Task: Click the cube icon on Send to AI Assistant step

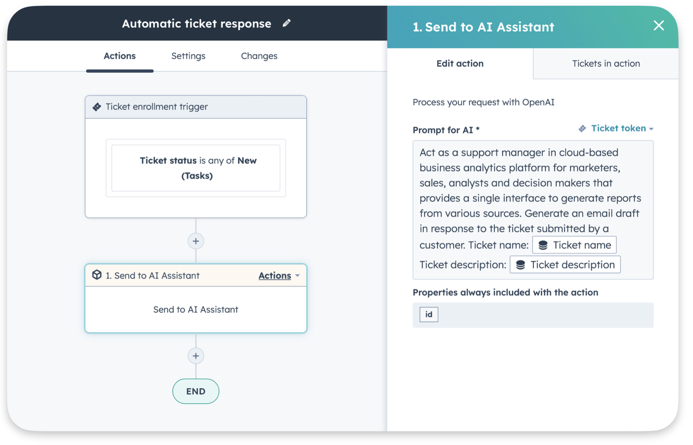Action: pyautogui.click(x=97, y=276)
